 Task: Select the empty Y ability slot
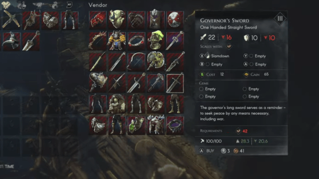pos(255,56)
